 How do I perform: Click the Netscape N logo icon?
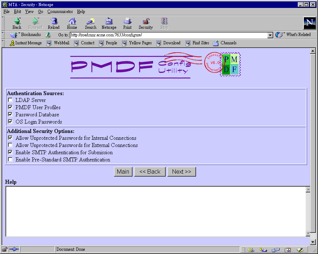tap(309, 23)
